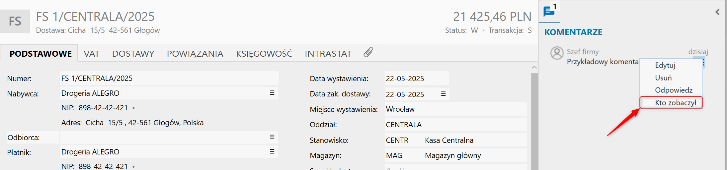Click the FS document type badge
This screenshot has width=727, height=170.
click(15, 21)
